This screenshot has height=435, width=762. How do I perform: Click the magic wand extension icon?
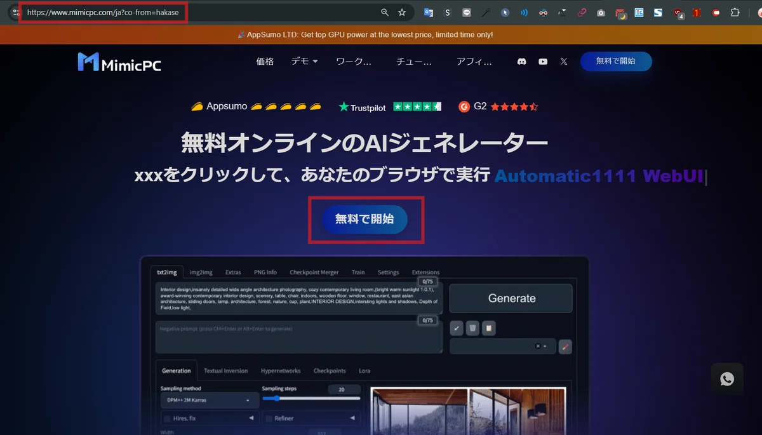[486, 12]
